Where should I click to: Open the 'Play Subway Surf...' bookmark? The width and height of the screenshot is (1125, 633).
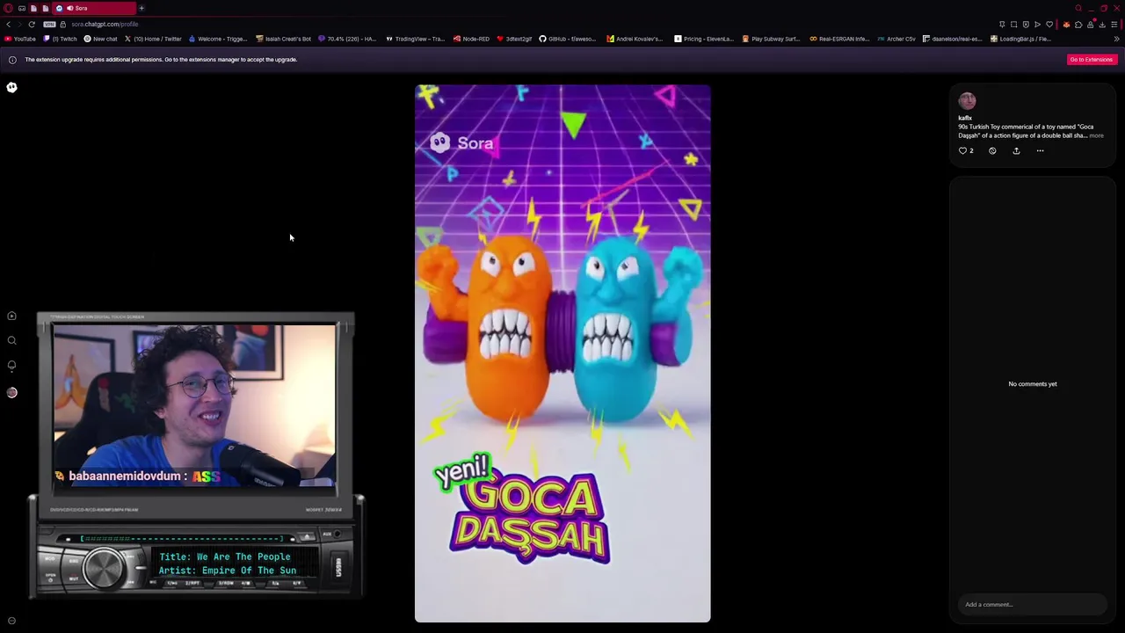(771, 39)
